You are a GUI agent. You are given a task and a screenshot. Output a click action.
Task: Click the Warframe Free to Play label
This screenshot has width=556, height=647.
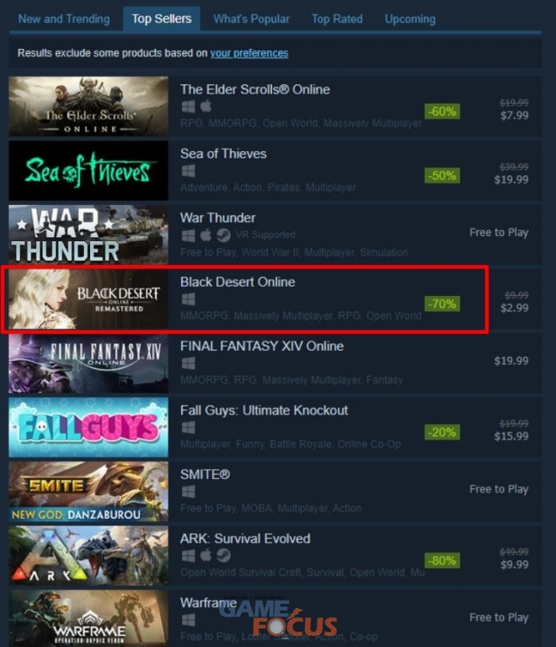coord(499,617)
